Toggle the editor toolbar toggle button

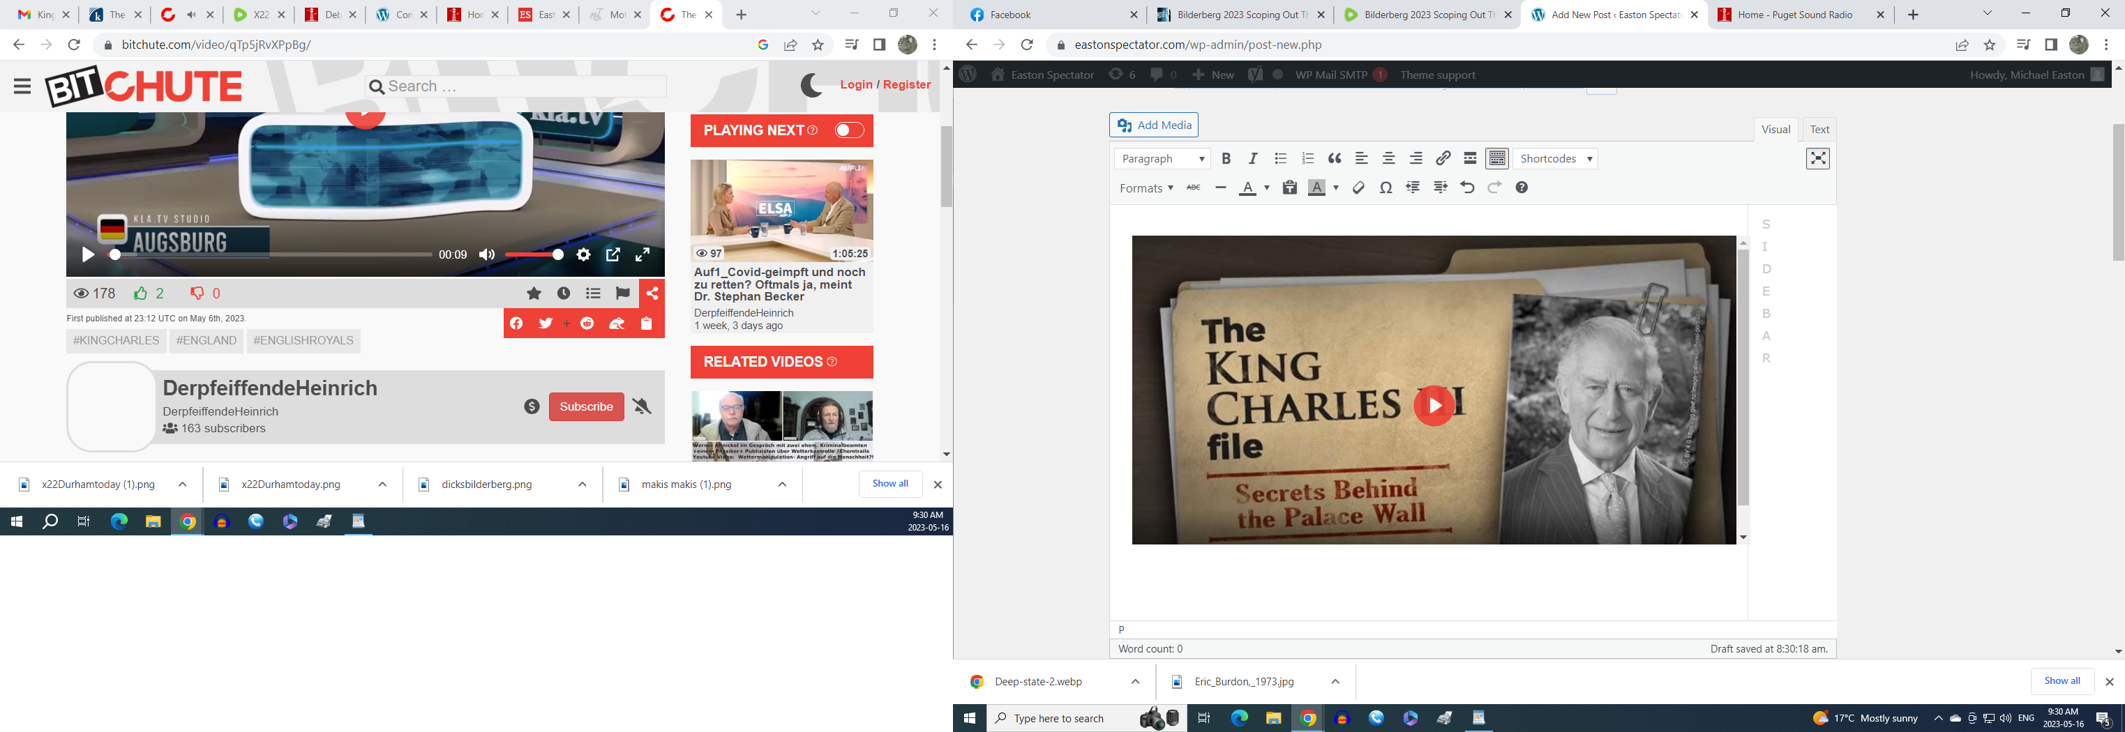[x=1496, y=158]
